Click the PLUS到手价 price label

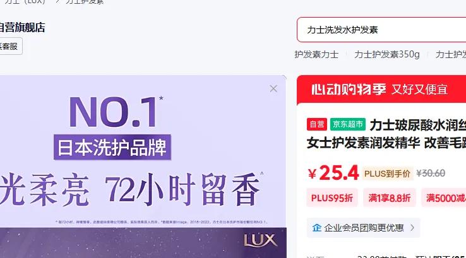pyautogui.click(x=387, y=173)
